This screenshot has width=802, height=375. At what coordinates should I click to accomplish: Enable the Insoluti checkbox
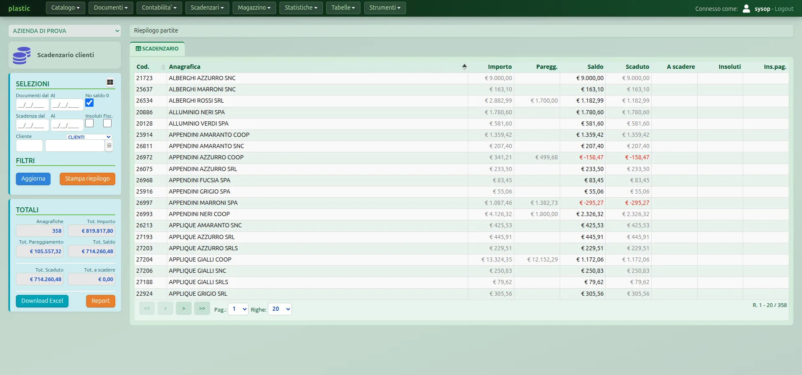point(89,123)
